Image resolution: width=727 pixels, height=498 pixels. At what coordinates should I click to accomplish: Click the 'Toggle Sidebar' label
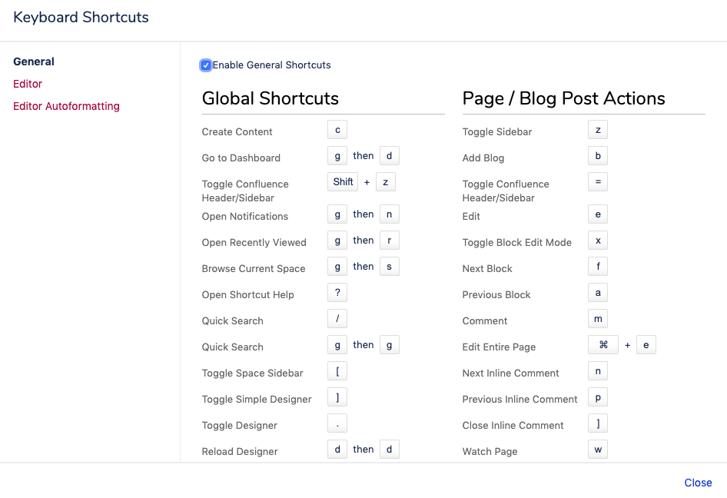(497, 131)
